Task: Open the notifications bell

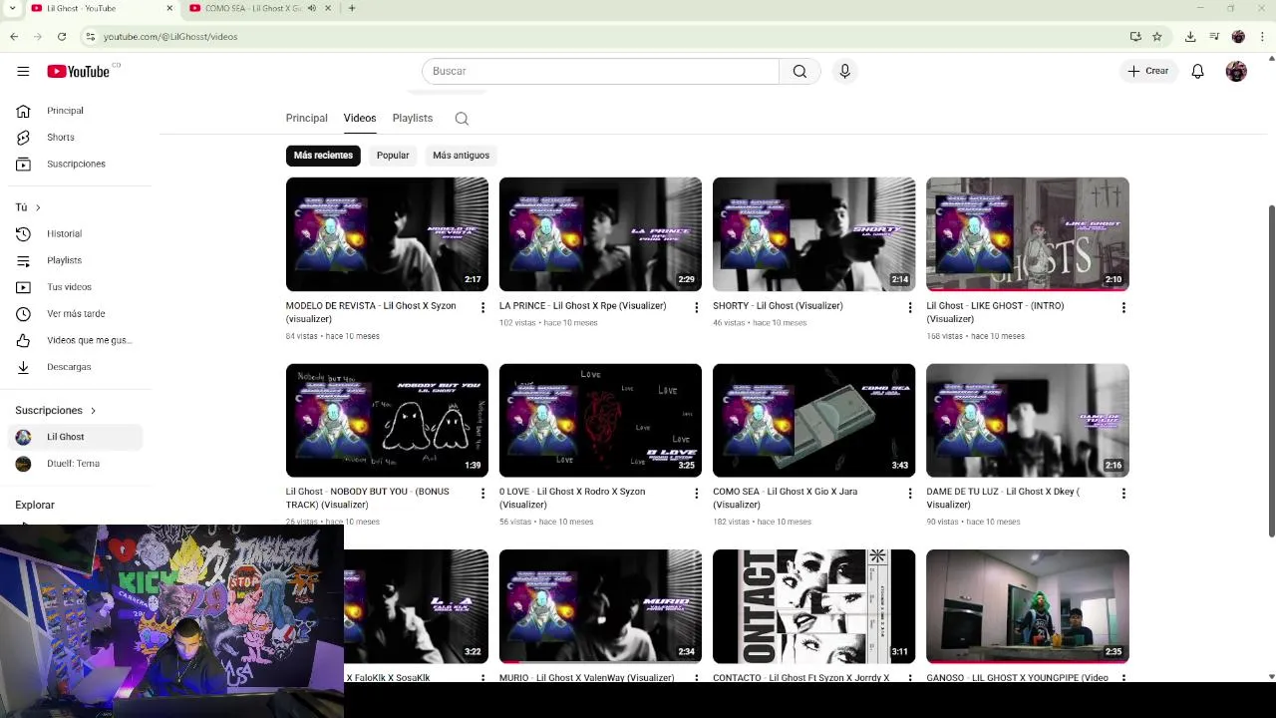Action: coord(1197,71)
